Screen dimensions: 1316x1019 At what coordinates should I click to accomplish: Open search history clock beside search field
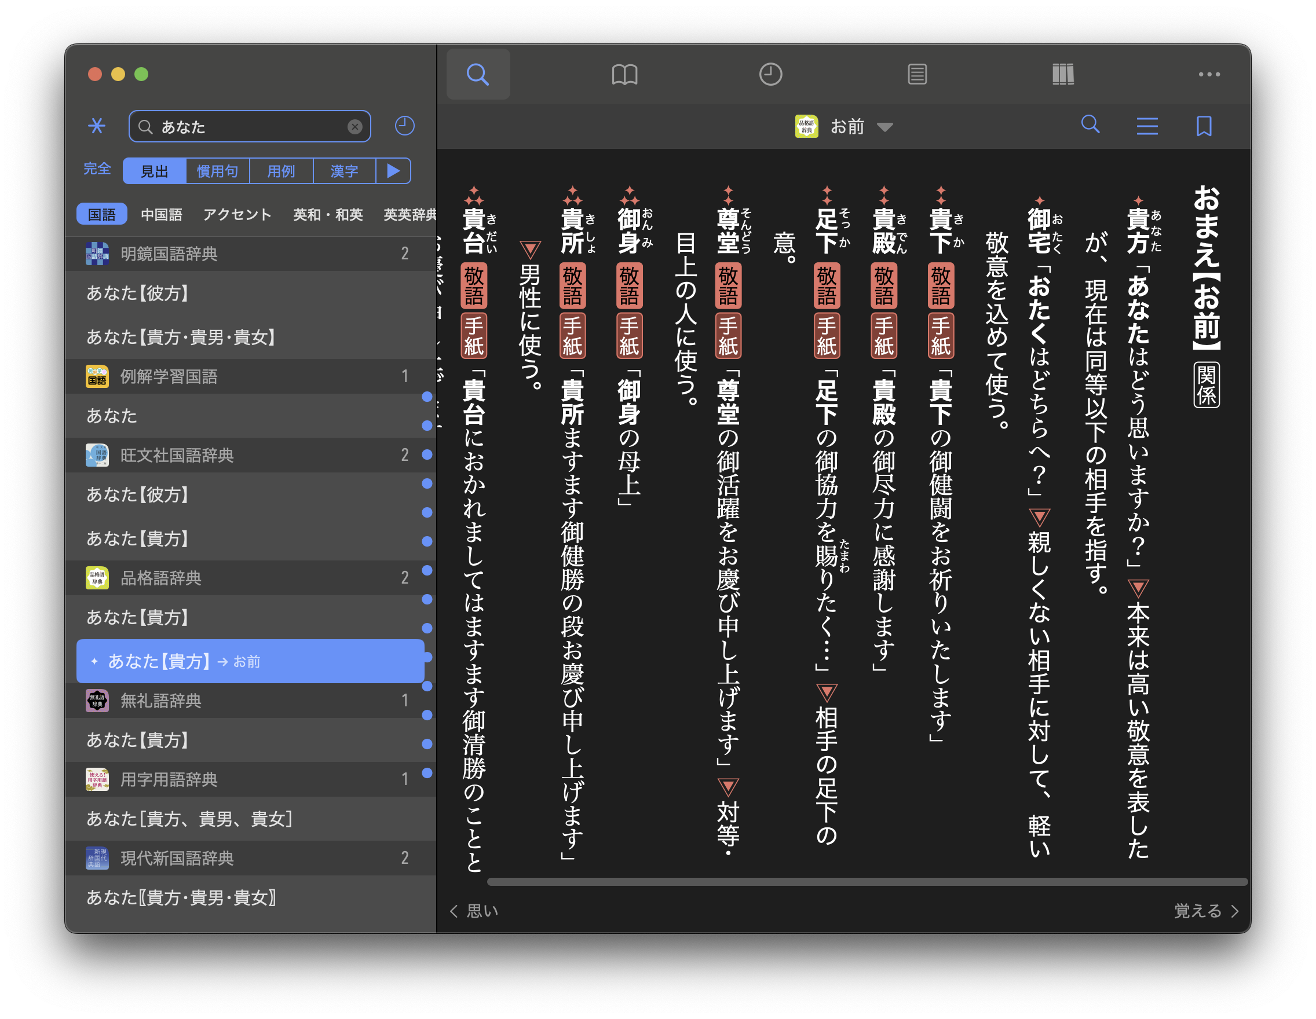click(404, 126)
